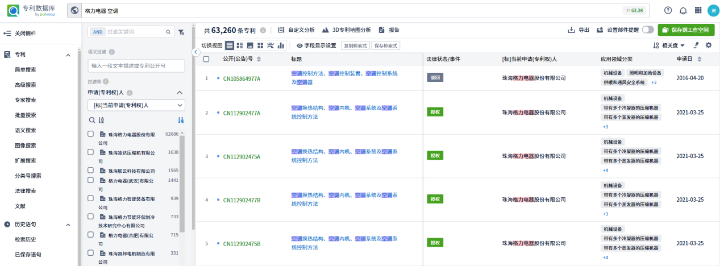Select all patents with header checkbox

coord(206,59)
